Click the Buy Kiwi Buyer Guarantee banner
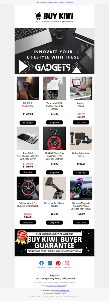This screenshot has height=301, width=109. click(55, 243)
